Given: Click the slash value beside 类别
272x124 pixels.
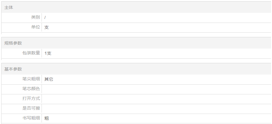Looking at the screenshot, I should coord(45,17).
